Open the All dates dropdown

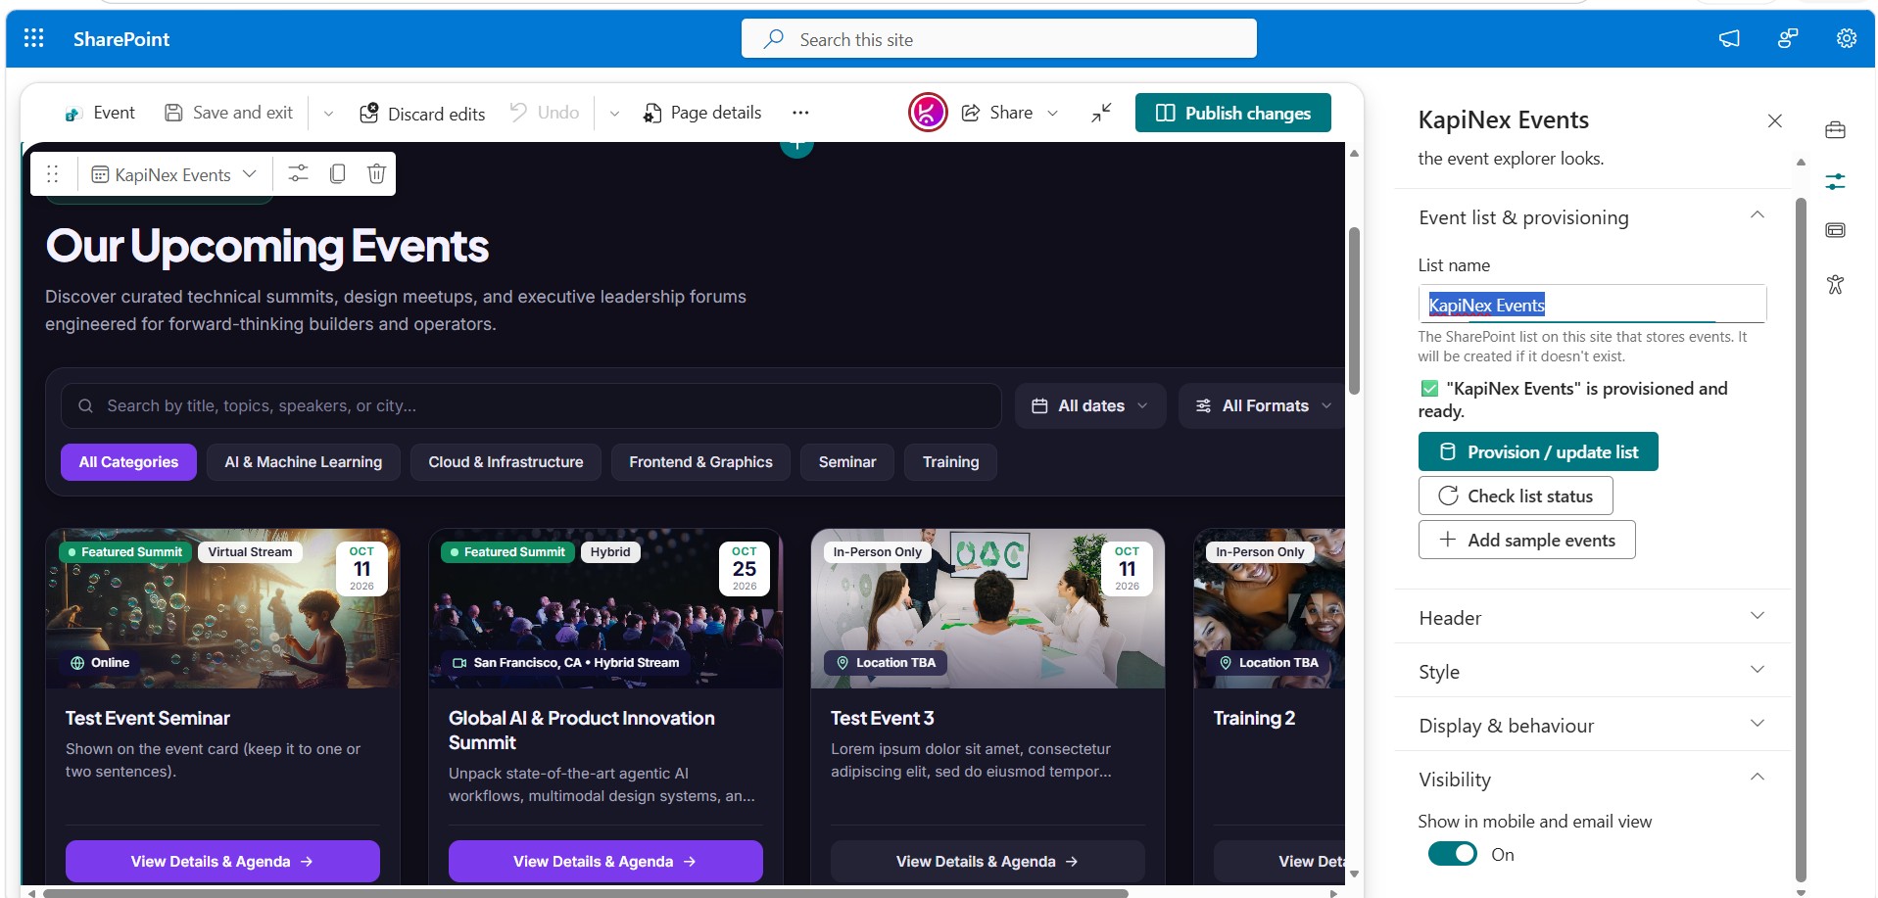(x=1090, y=405)
